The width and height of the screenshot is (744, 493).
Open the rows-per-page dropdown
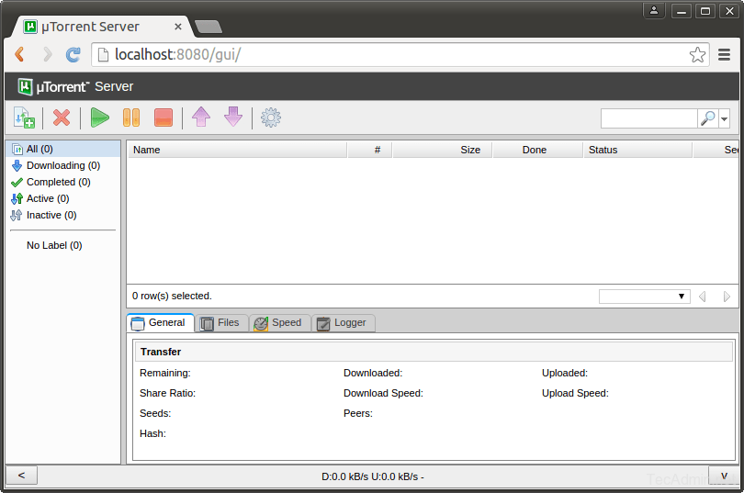click(644, 297)
